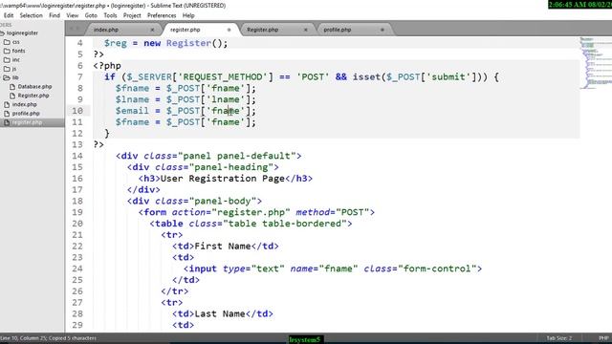
Task: Close the capitalized Register.php tab
Action: tap(306, 30)
